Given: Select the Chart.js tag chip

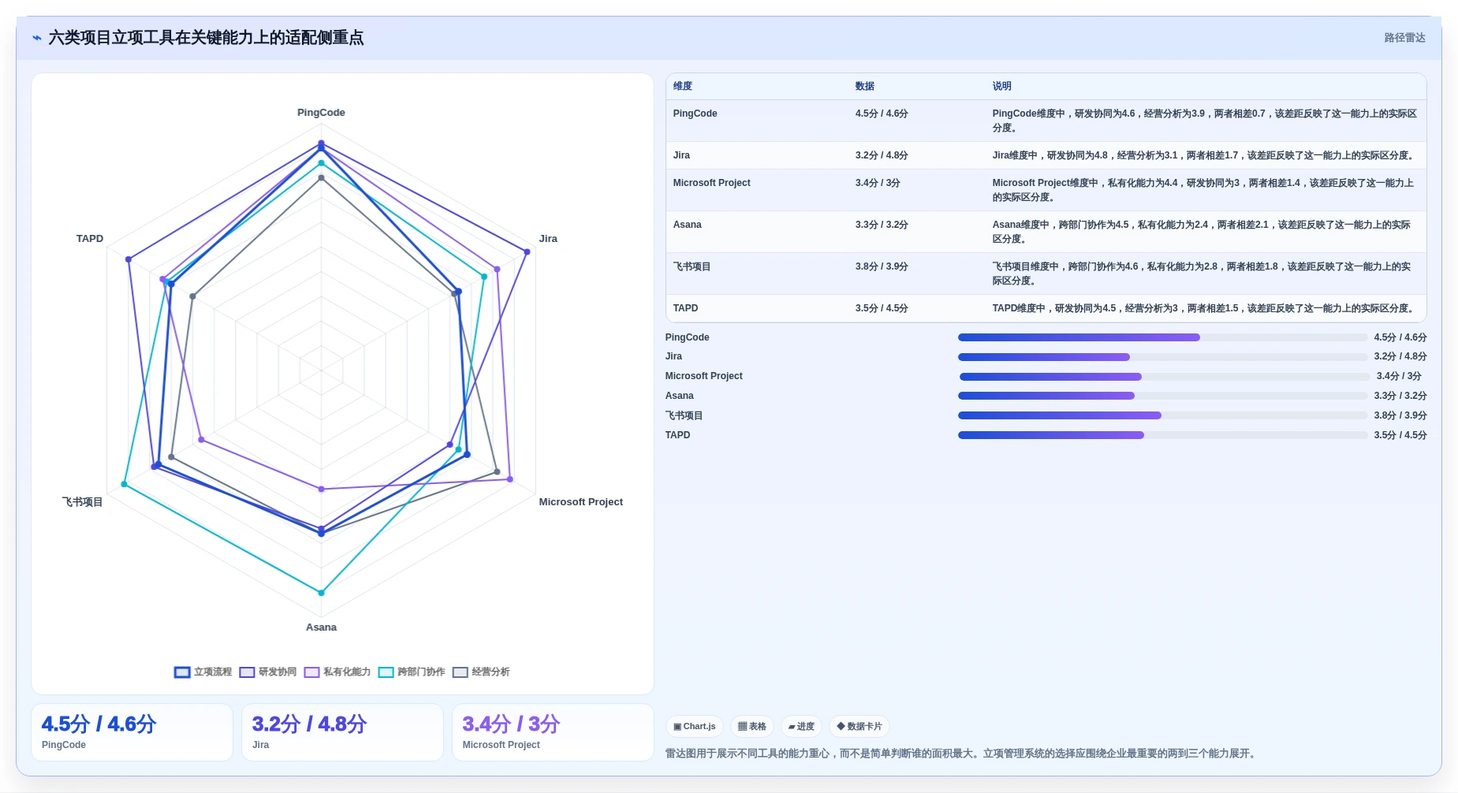Looking at the screenshot, I should click(695, 726).
